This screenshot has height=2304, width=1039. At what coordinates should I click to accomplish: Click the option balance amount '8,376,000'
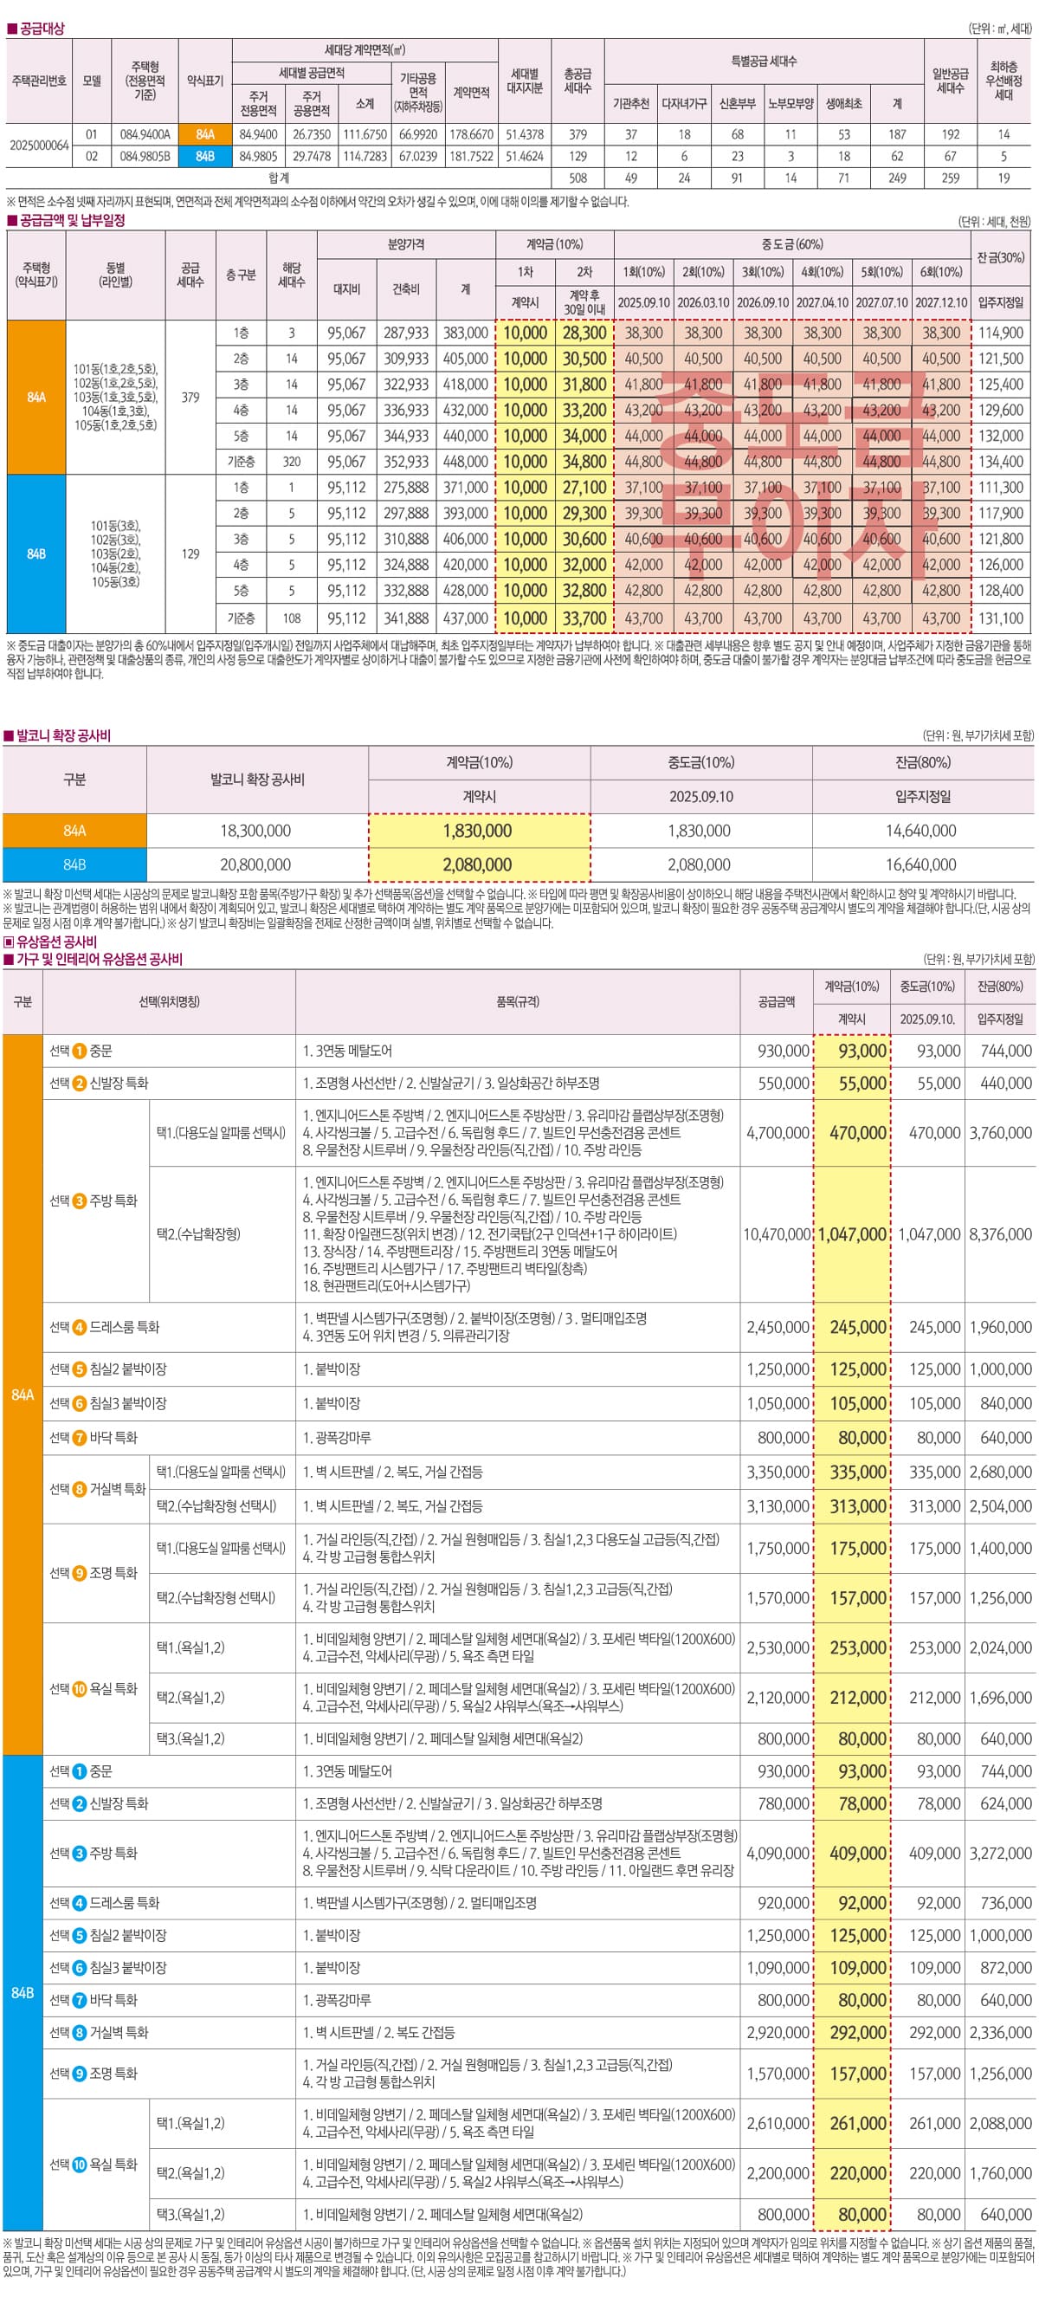point(1001,1233)
